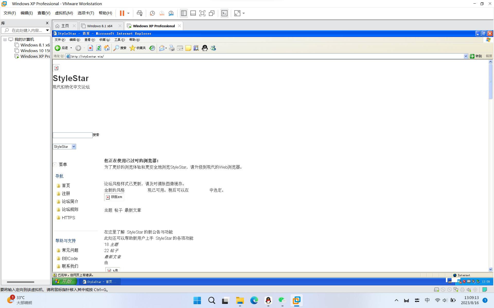Enter VMware full screen mode
Image resolution: width=494 pixels, height=308 pixels.
[x=202, y=13]
